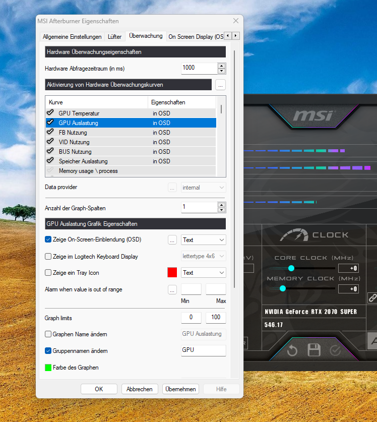Screen dimensions: 377x422
Task: Toggle checkmark for Speicher Auslastung curve
Action: pos(50,160)
